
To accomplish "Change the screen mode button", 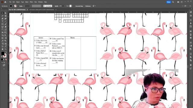I will tap(4, 65).
